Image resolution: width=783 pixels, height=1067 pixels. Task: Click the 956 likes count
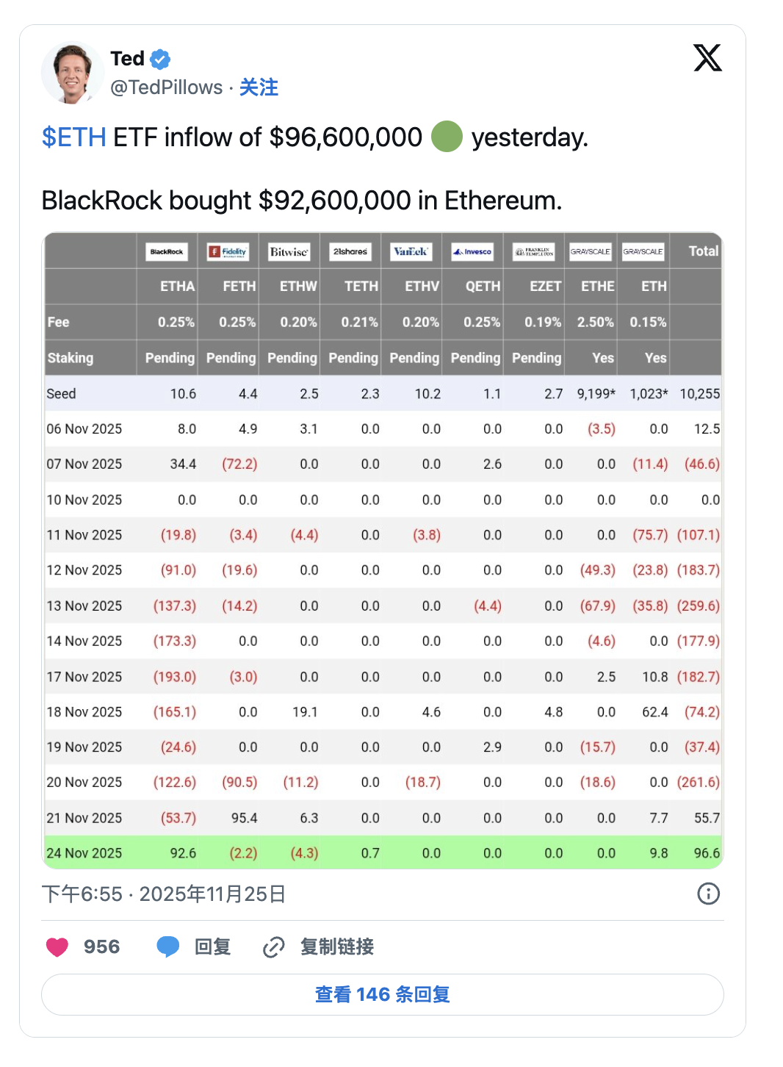coord(101,947)
